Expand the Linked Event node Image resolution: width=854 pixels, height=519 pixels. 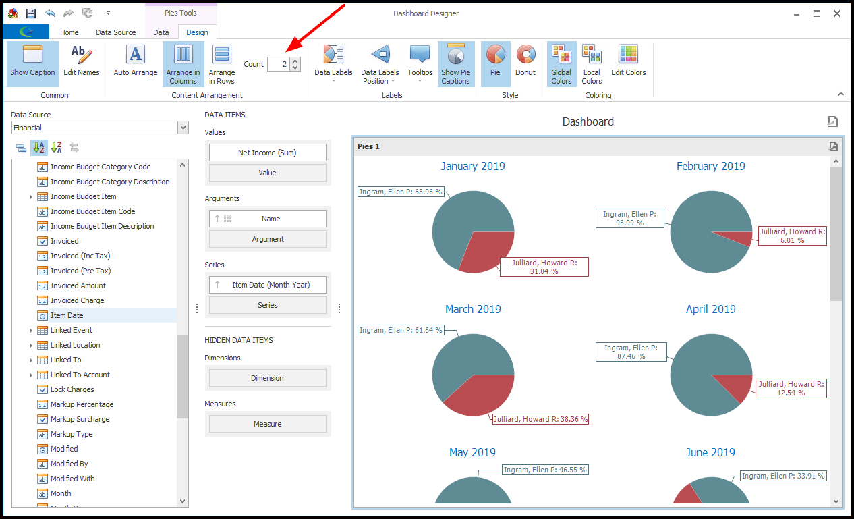[x=31, y=330]
